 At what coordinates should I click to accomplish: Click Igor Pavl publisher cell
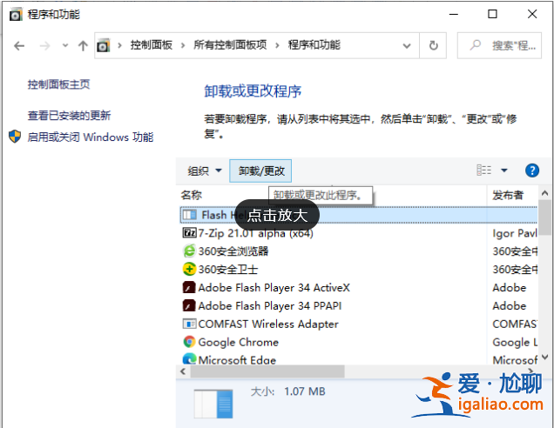[515, 233]
